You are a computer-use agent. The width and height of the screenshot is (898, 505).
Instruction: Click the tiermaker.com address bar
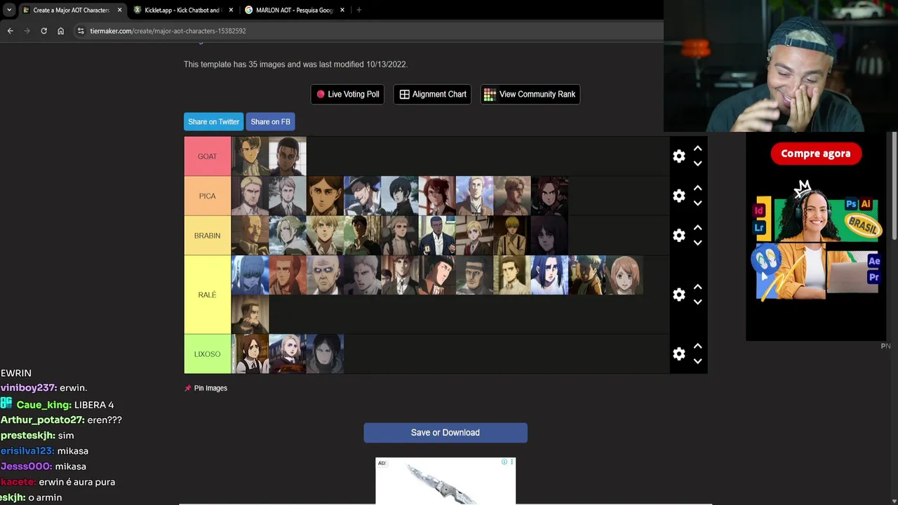[368, 31]
